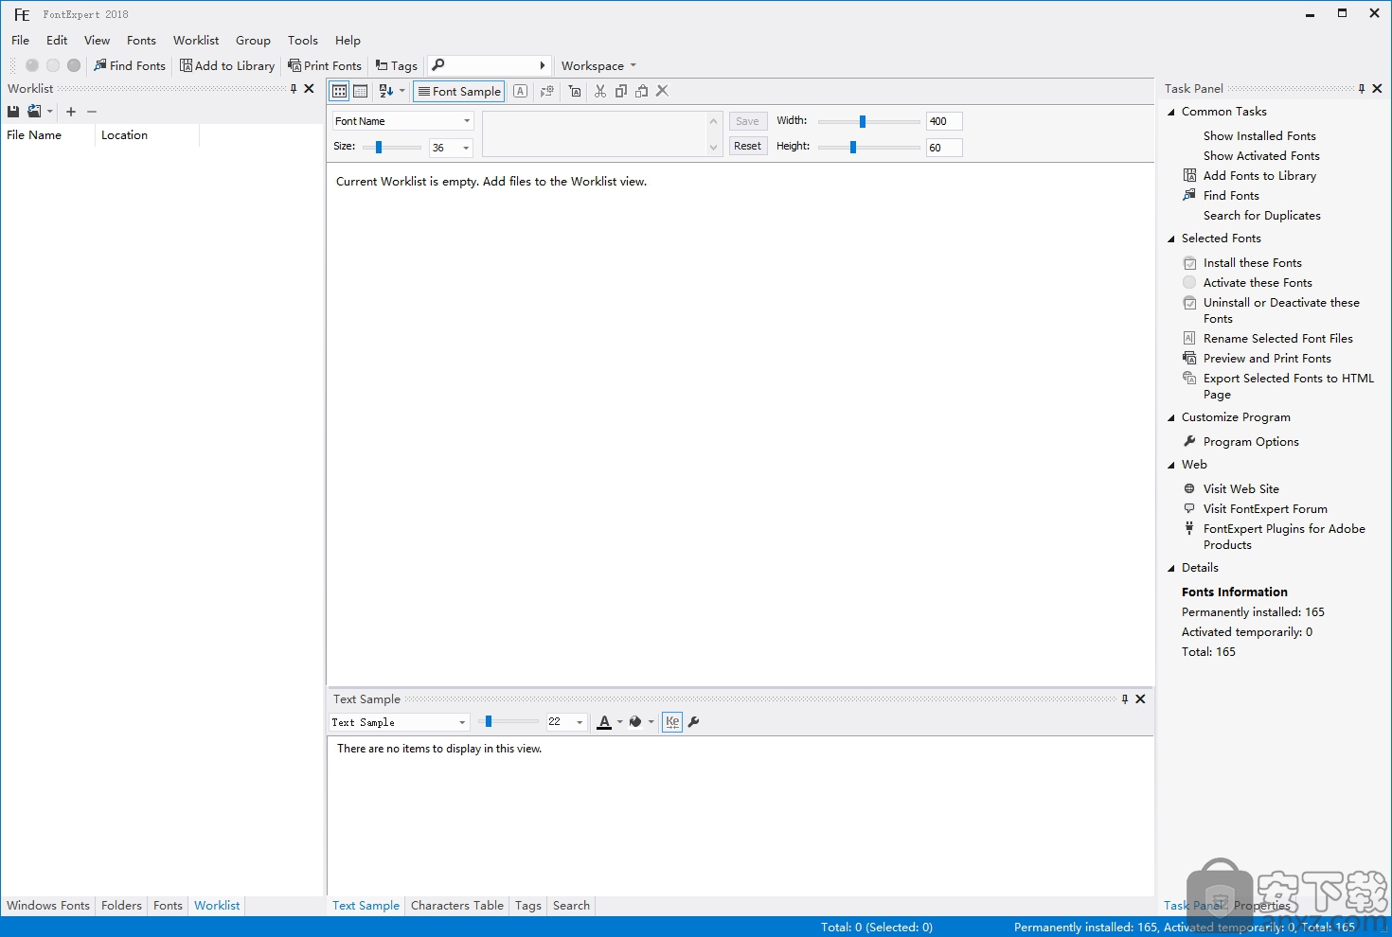Switch to the Folders tab

pos(121,906)
